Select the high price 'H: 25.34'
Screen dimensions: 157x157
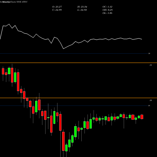[x=82, y=7]
